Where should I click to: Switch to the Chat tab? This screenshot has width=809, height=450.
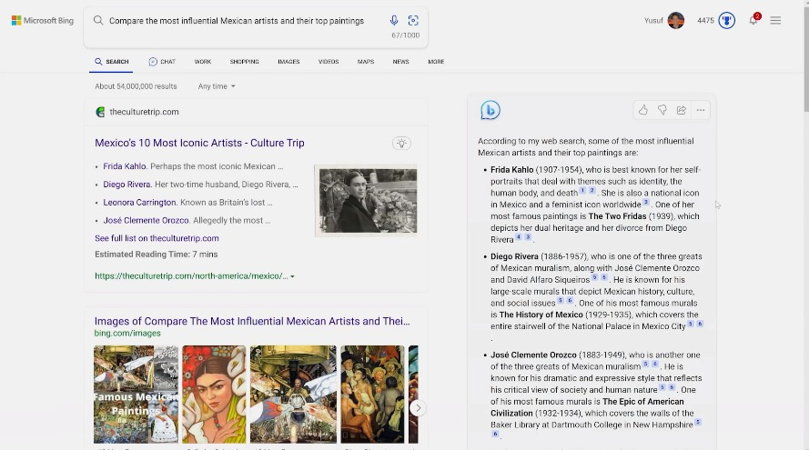[x=162, y=61]
